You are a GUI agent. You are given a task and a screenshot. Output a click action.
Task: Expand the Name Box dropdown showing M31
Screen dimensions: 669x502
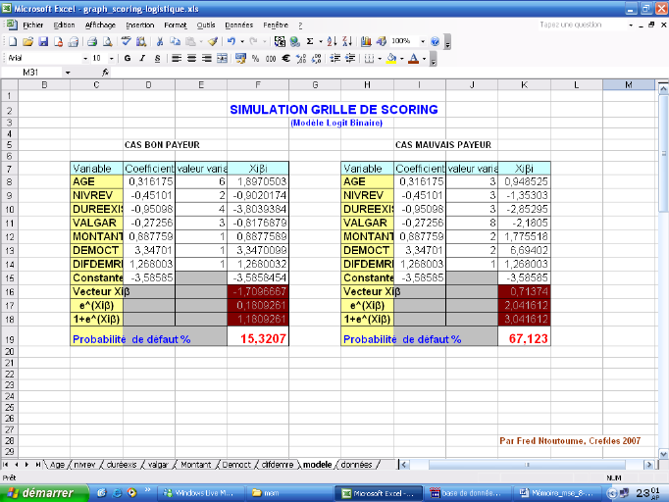click(68, 73)
